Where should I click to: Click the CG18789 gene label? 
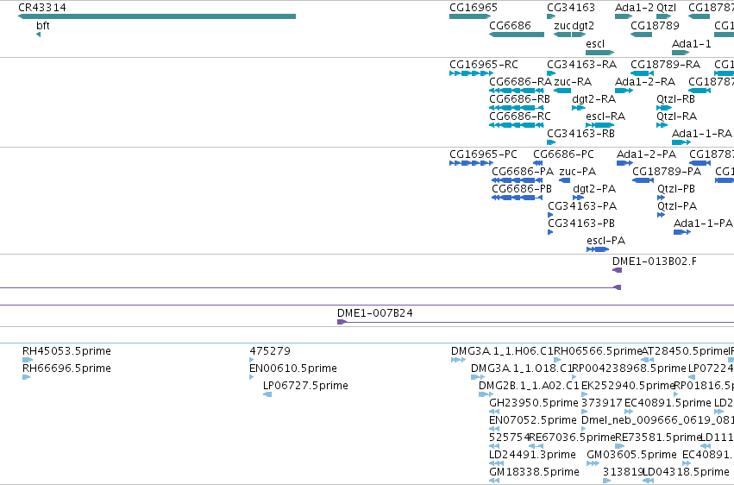(x=655, y=25)
